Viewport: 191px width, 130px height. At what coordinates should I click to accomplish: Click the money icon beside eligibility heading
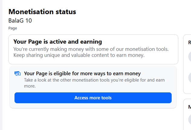tap(18, 74)
